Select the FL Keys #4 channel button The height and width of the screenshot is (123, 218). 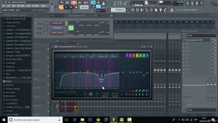point(57,28)
